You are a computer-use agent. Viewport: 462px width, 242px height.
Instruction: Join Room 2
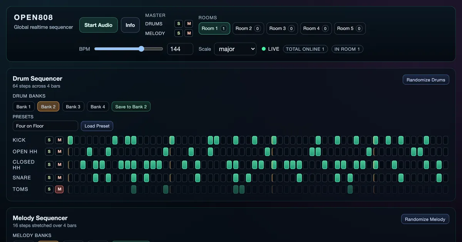point(248,28)
